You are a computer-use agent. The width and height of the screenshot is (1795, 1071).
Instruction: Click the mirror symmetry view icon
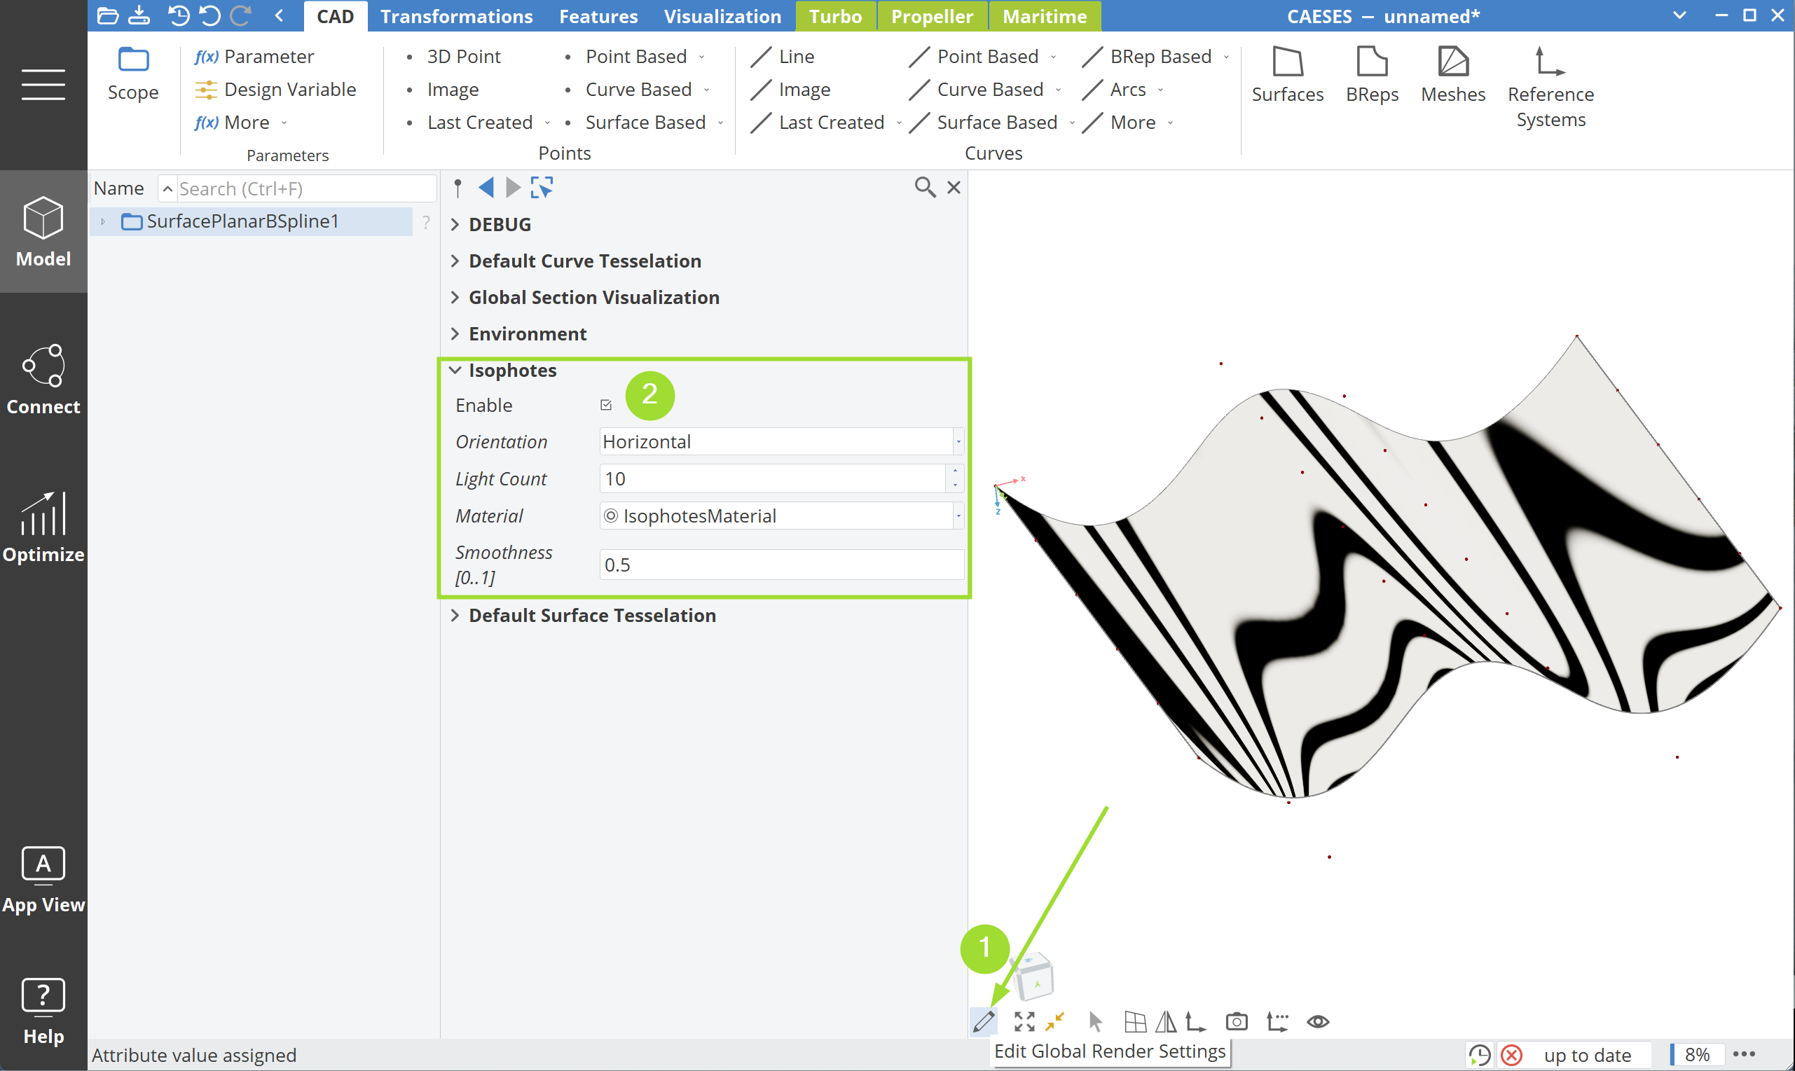coord(1166,1021)
